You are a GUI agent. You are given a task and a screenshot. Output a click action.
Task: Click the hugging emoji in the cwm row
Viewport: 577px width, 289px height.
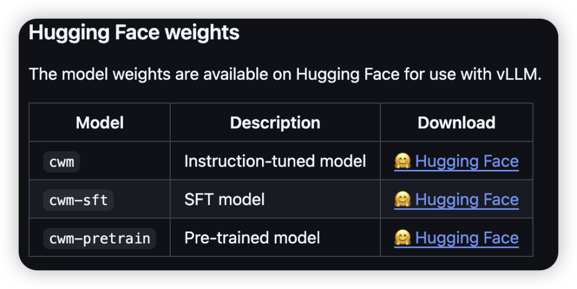pos(402,162)
